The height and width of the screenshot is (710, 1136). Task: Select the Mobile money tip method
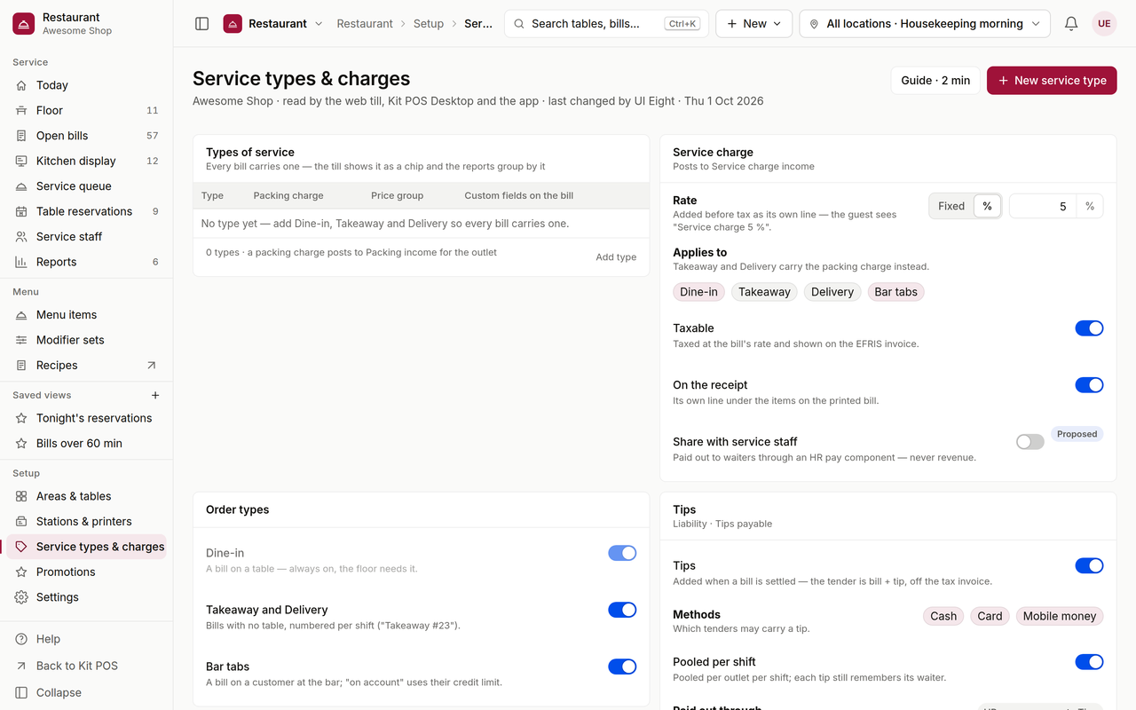pos(1060,616)
